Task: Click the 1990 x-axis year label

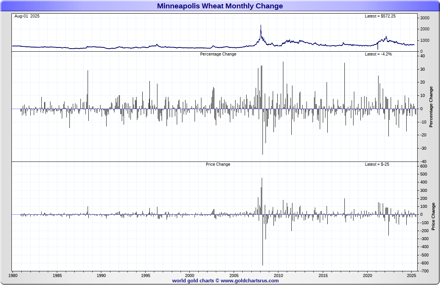Action: 101,275
